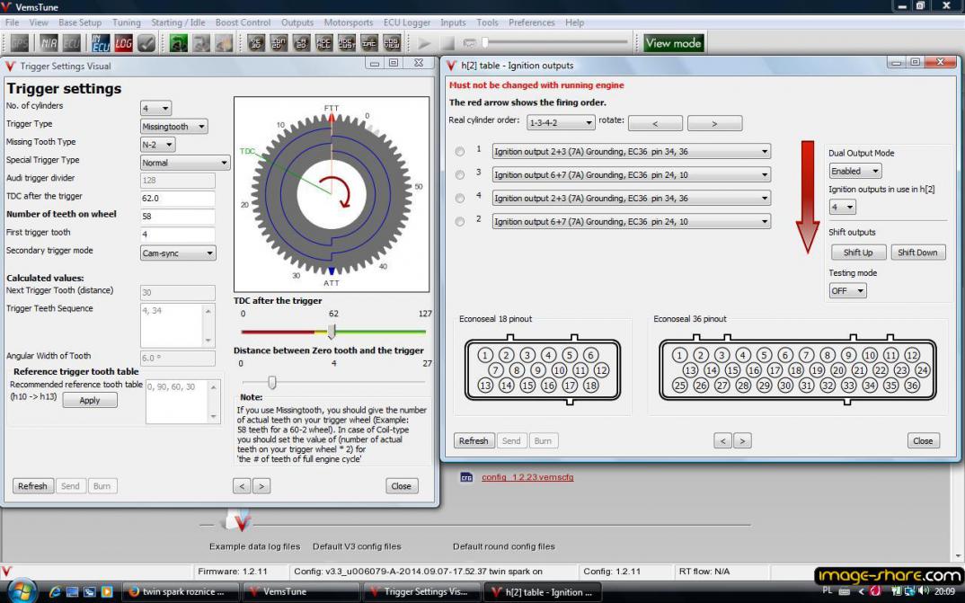Click the TDC after the trigger slider
This screenshot has height=603, width=965.
point(332,332)
